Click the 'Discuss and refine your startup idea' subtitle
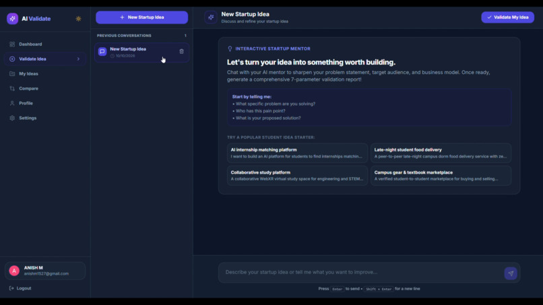 (x=255, y=22)
